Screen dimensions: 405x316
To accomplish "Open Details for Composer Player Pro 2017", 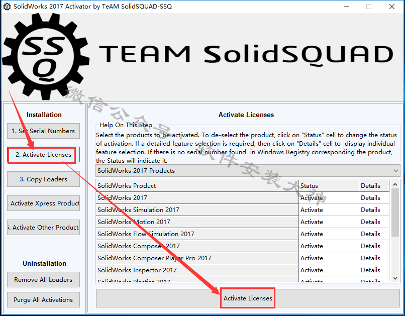I will (374, 258).
